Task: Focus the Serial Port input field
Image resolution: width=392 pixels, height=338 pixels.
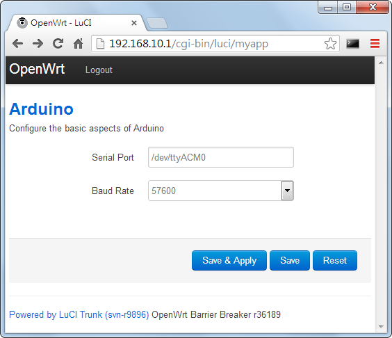Action: tap(221, 157)
